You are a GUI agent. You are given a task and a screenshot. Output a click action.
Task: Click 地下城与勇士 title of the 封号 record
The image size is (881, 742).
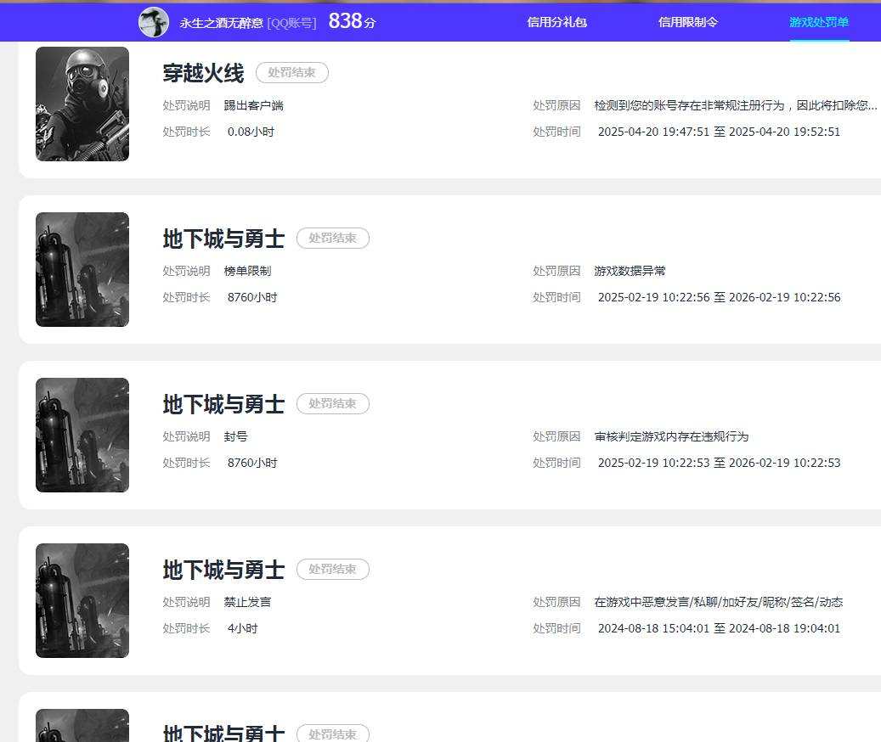tap(223, 404)
